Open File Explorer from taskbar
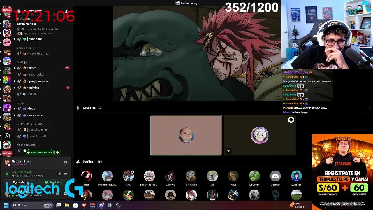 (x=67, y=205)
